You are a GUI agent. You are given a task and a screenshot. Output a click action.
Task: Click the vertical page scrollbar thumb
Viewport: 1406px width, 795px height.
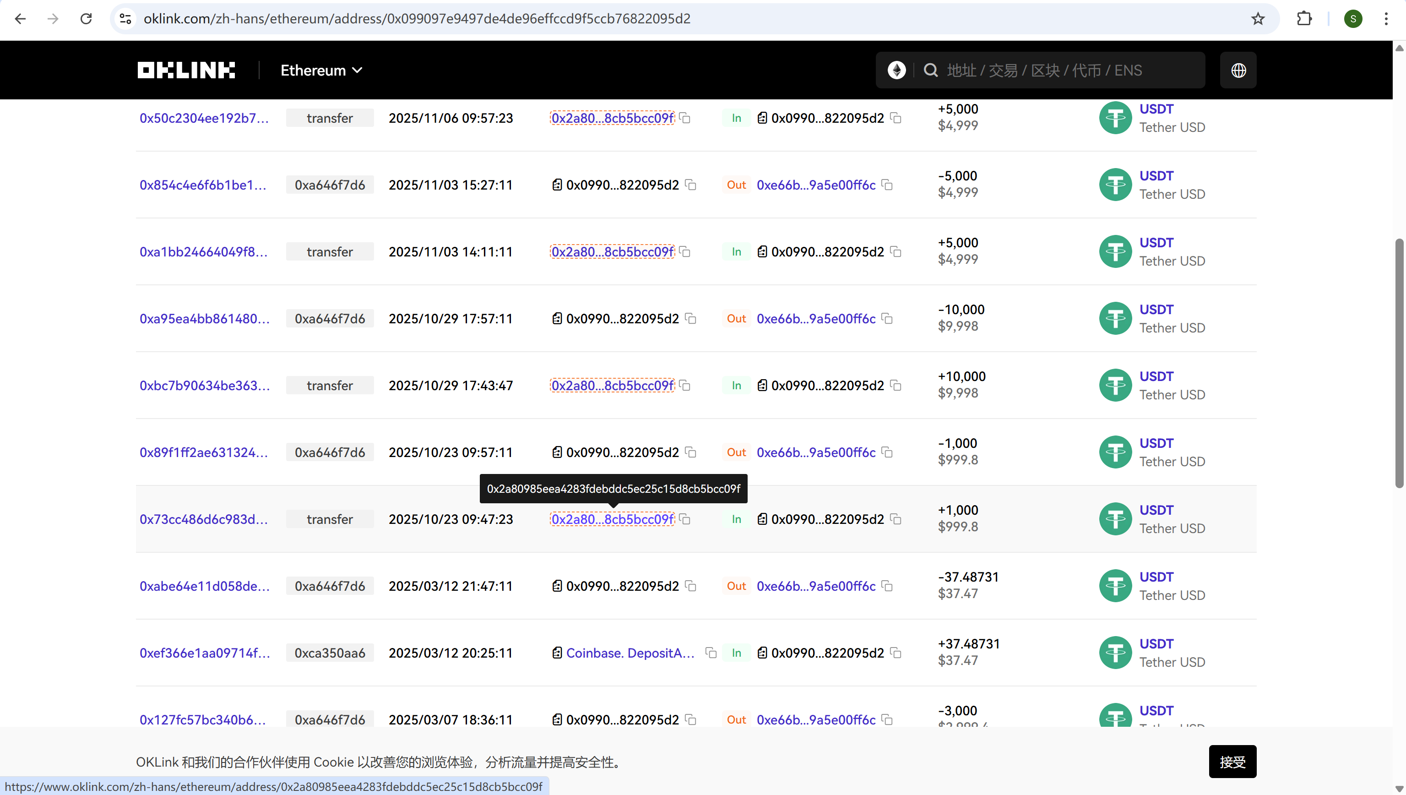[x=1399, y=363]
